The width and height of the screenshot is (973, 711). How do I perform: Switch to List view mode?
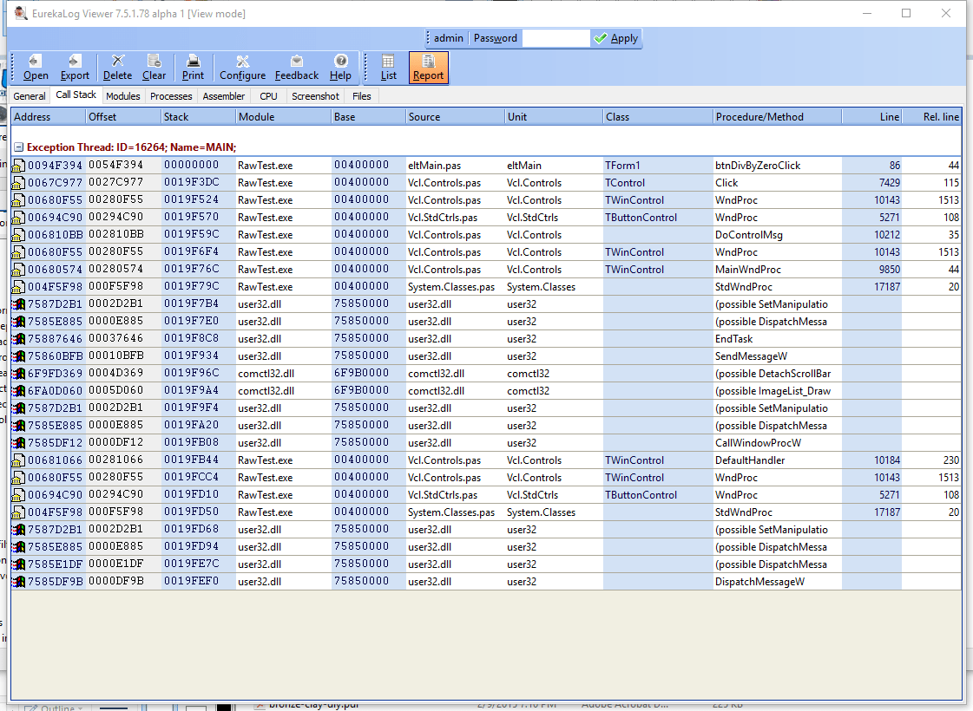[388, 68]
